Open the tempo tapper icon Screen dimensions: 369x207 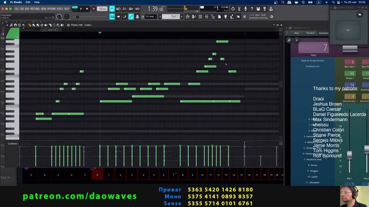[232, 17]
